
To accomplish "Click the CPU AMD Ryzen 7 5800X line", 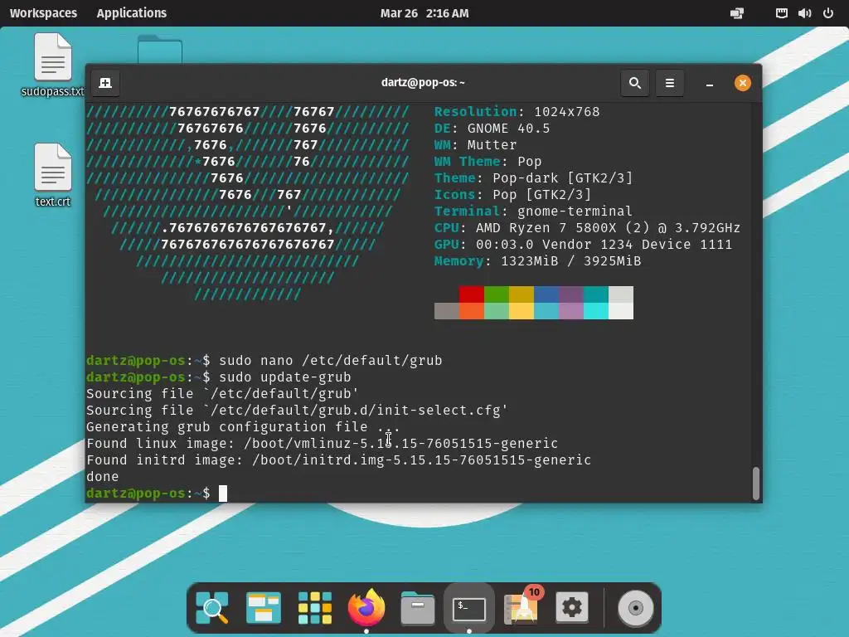I will [x=588, y=228].
